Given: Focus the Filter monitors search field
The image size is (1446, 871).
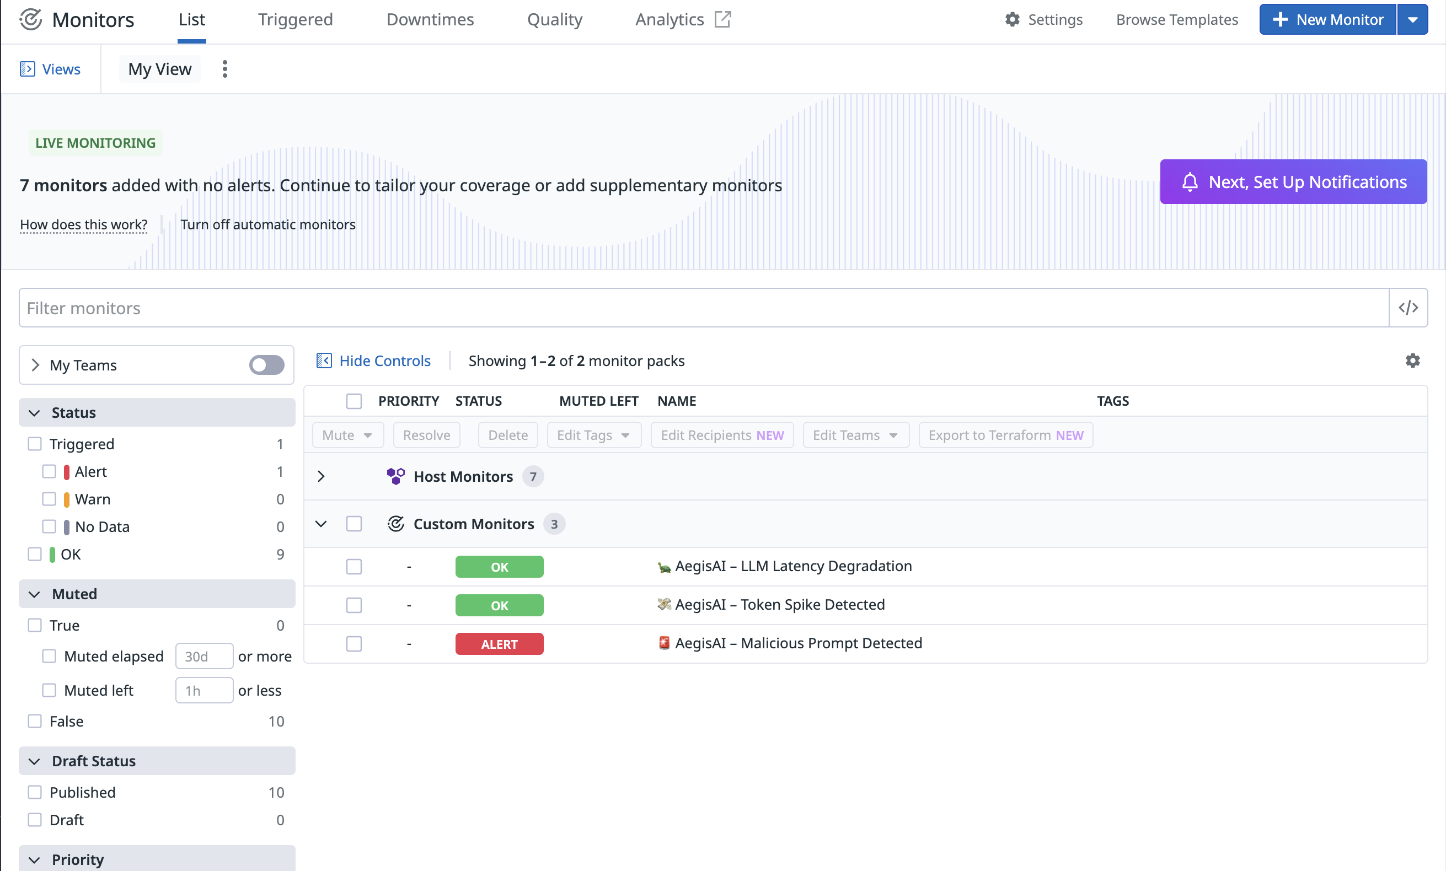Looking at the screenshot, I should coord(703,308).
